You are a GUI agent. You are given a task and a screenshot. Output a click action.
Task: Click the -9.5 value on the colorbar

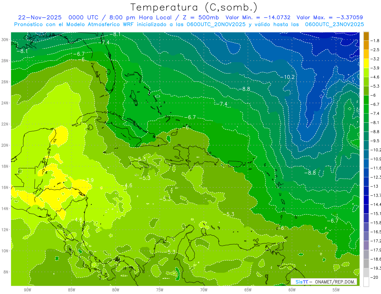tap(375, 140)
